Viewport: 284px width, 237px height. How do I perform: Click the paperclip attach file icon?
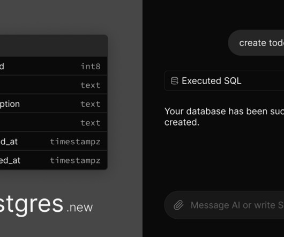click(178, 205)
